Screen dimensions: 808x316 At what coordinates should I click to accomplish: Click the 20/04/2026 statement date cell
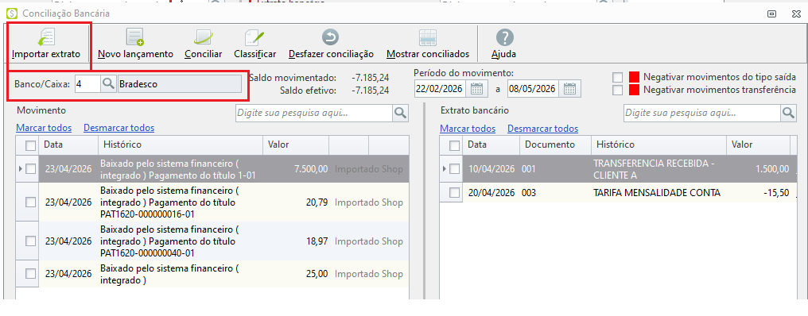pos(491,193)
